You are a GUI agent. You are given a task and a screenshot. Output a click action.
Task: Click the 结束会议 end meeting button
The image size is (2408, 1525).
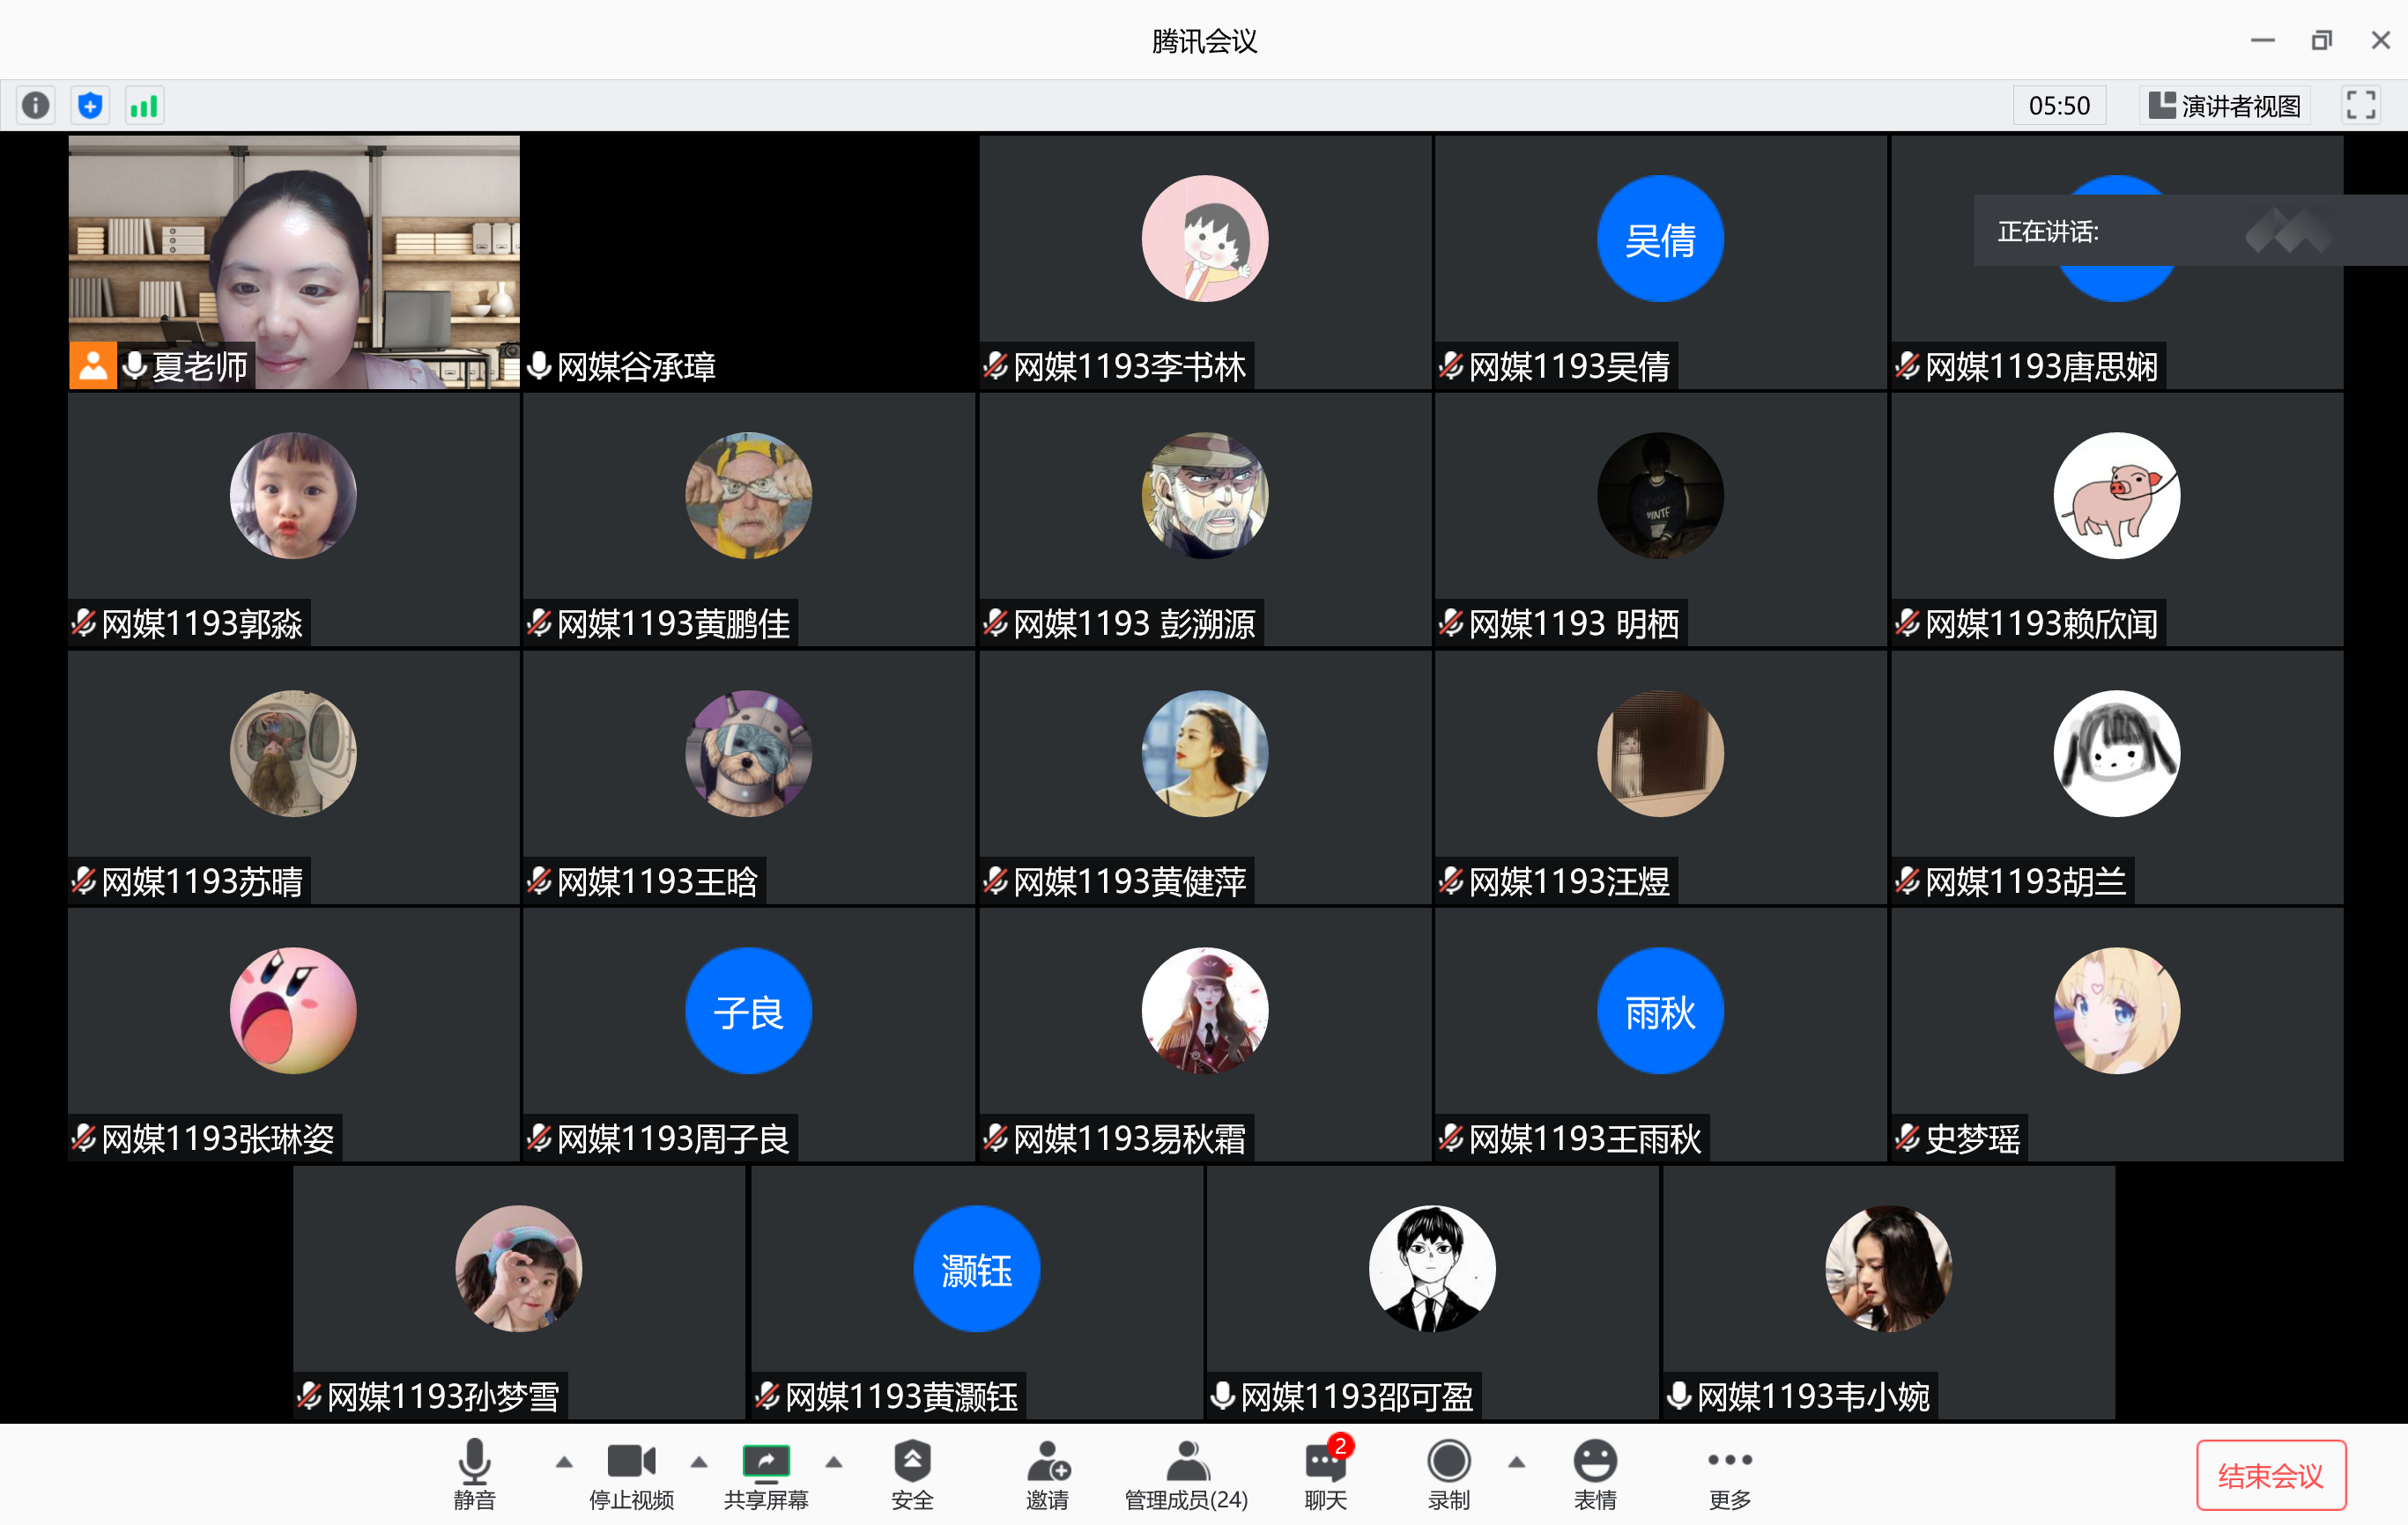(2270, 1474)
